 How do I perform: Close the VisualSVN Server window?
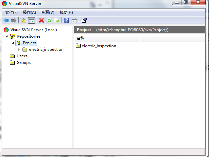[198, 2]
